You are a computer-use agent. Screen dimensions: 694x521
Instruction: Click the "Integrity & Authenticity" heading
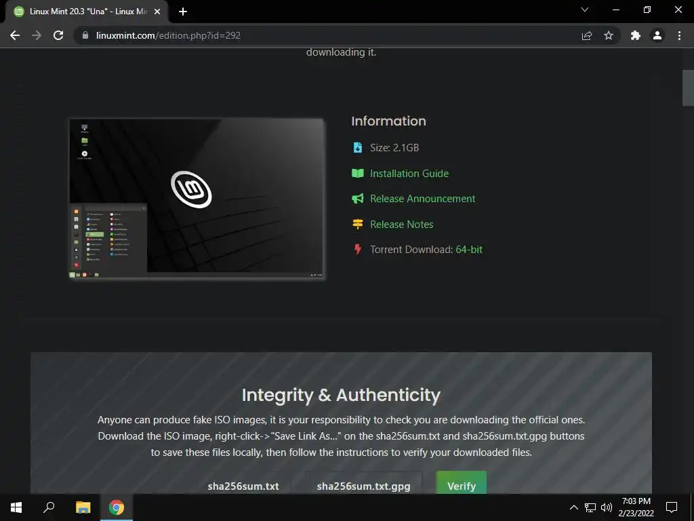pos(342,395)
